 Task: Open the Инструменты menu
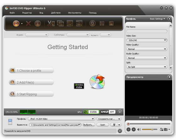point(75,13)
